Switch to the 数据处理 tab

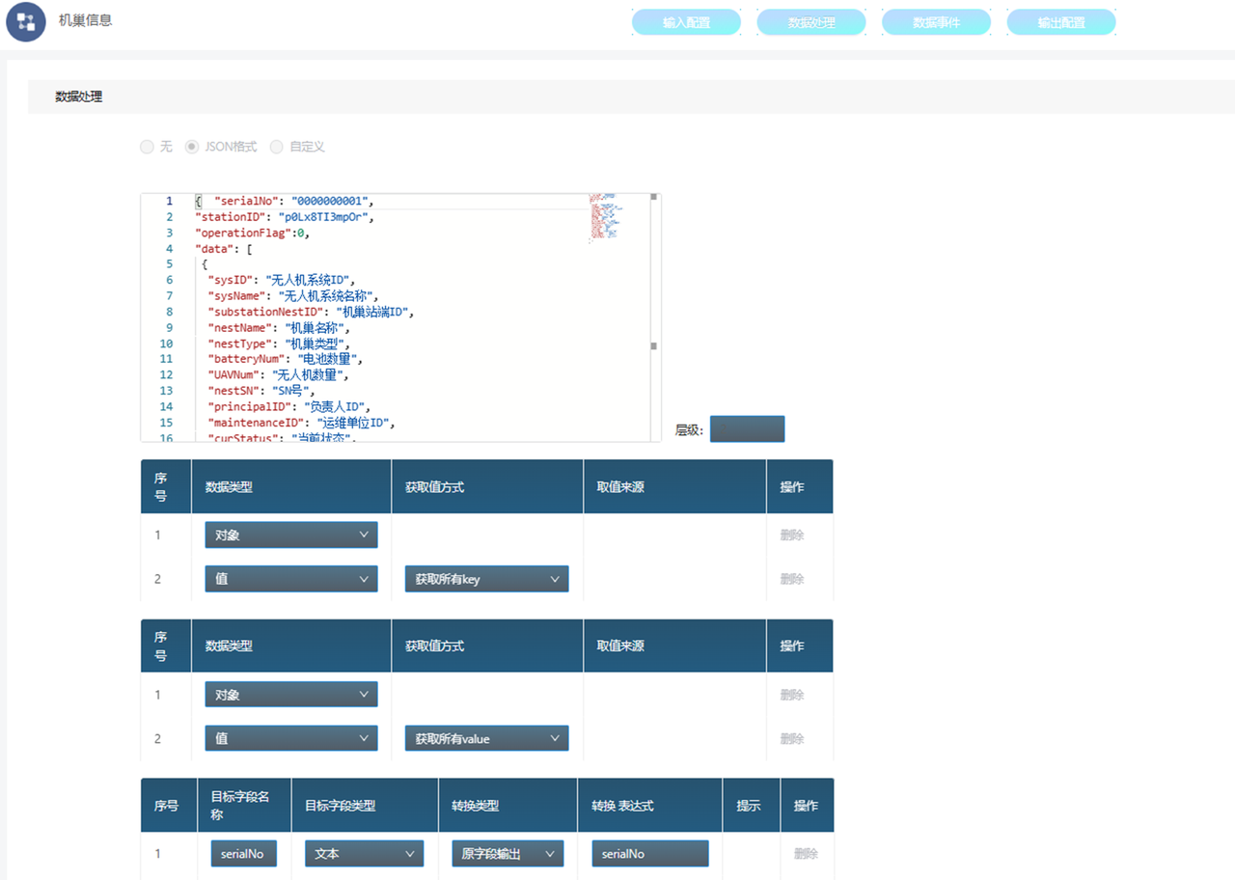click(x=811, y=22)
